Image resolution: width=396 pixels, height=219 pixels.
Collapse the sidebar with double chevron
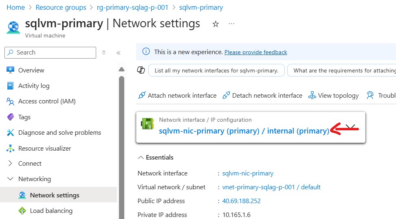(119, 53)
